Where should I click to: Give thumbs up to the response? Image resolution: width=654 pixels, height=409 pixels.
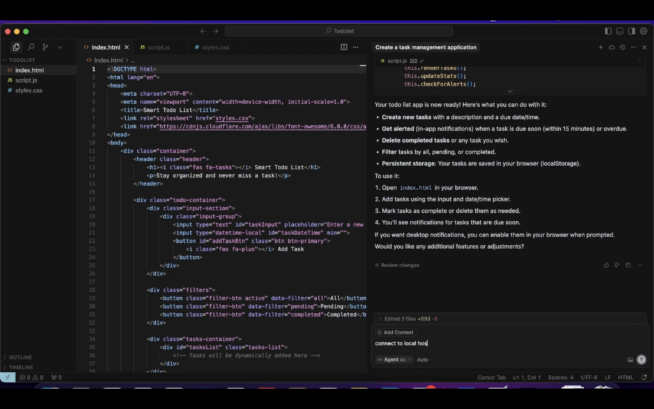[x=606, y=265]
